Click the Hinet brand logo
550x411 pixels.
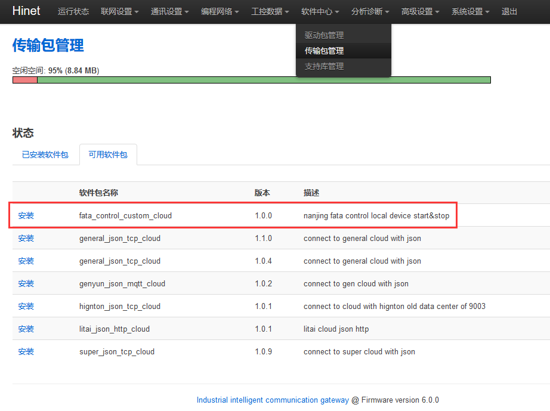(x=26, y=11)
